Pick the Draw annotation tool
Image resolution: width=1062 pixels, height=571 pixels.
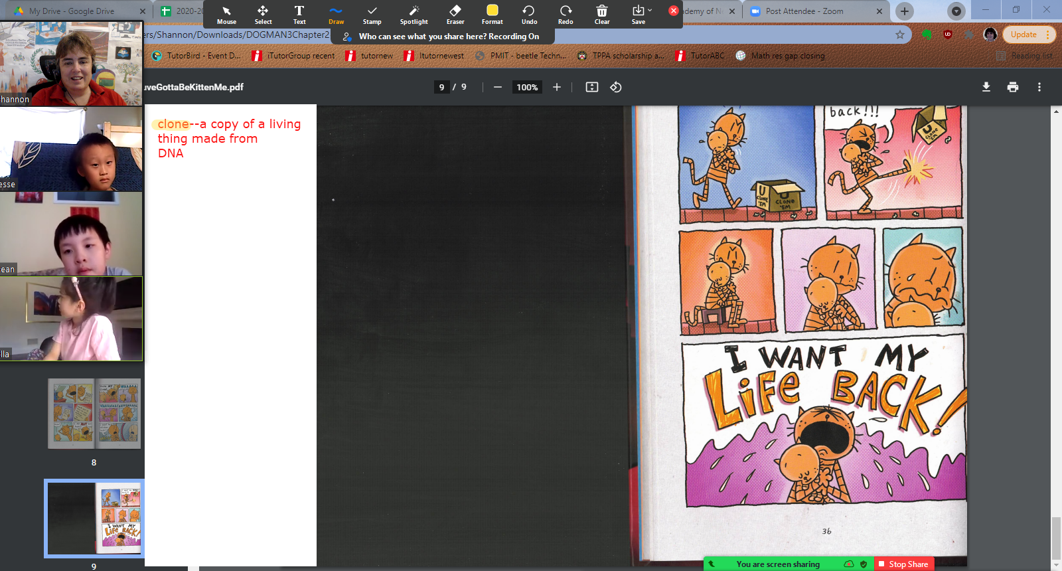336,14
